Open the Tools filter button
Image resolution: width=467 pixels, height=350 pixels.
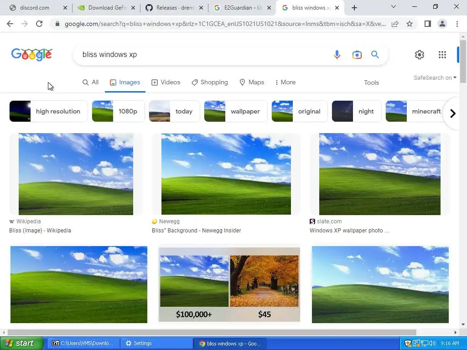[371, 83]
